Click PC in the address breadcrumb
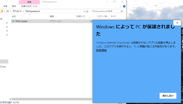 (8, 11)
